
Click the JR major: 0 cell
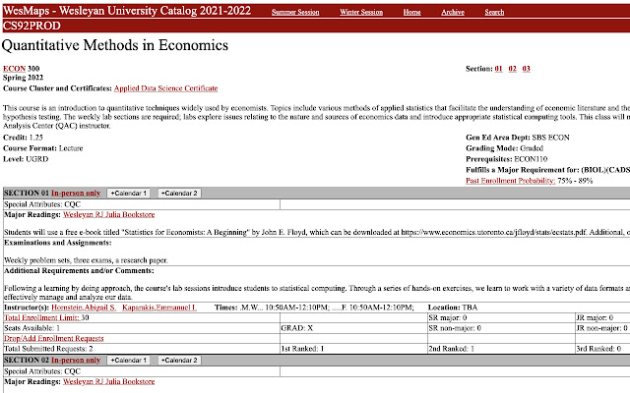click(x=602, y=317)
